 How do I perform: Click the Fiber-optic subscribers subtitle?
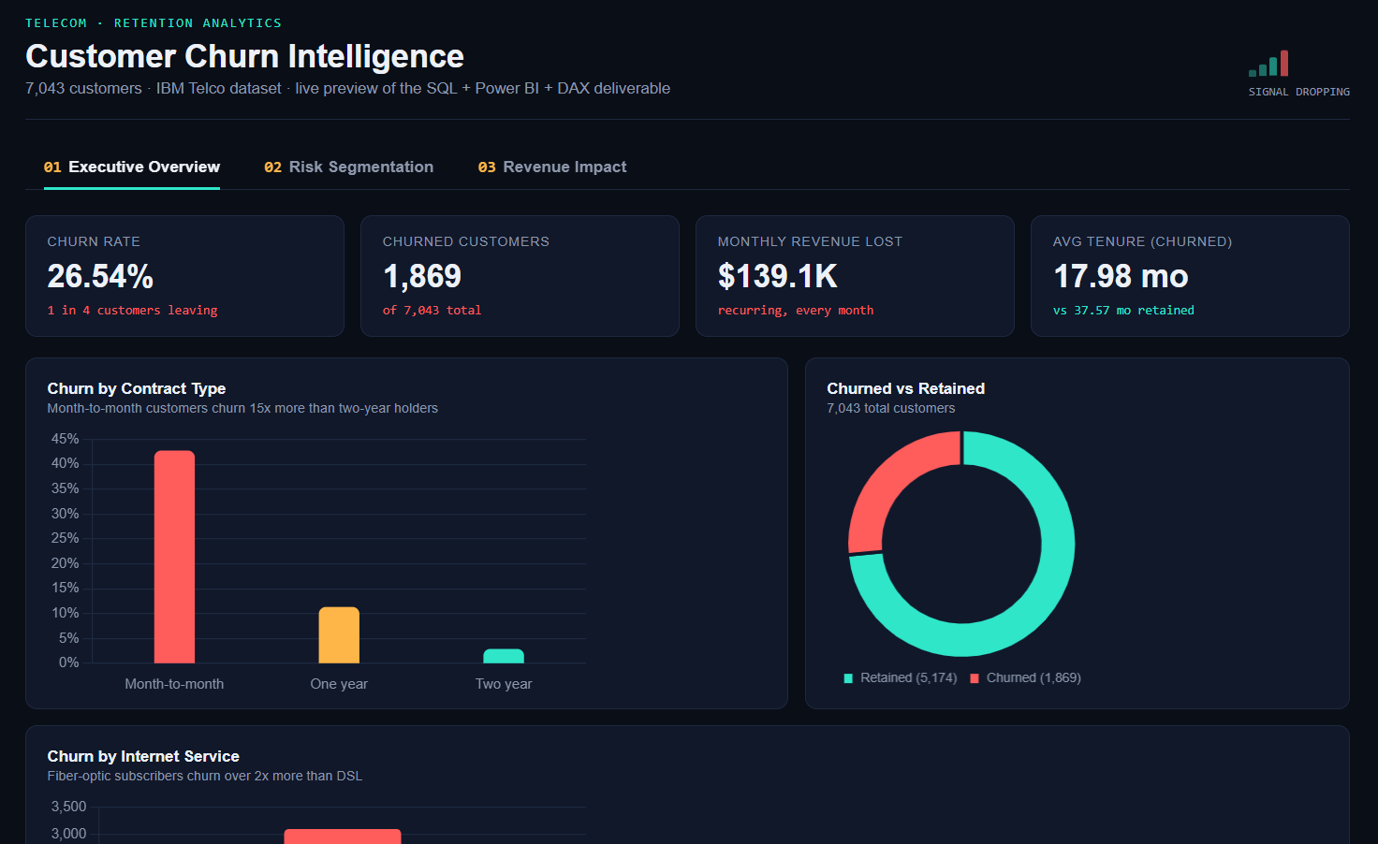(205, 776)
